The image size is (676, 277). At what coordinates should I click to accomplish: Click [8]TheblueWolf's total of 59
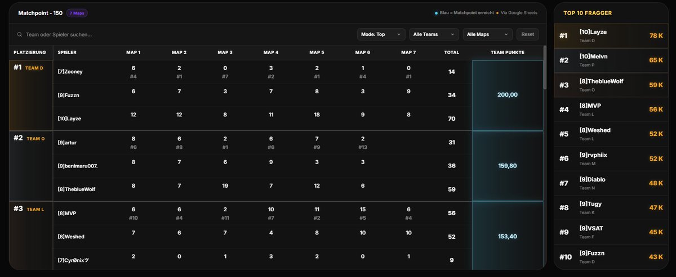[x=451, y=189]
